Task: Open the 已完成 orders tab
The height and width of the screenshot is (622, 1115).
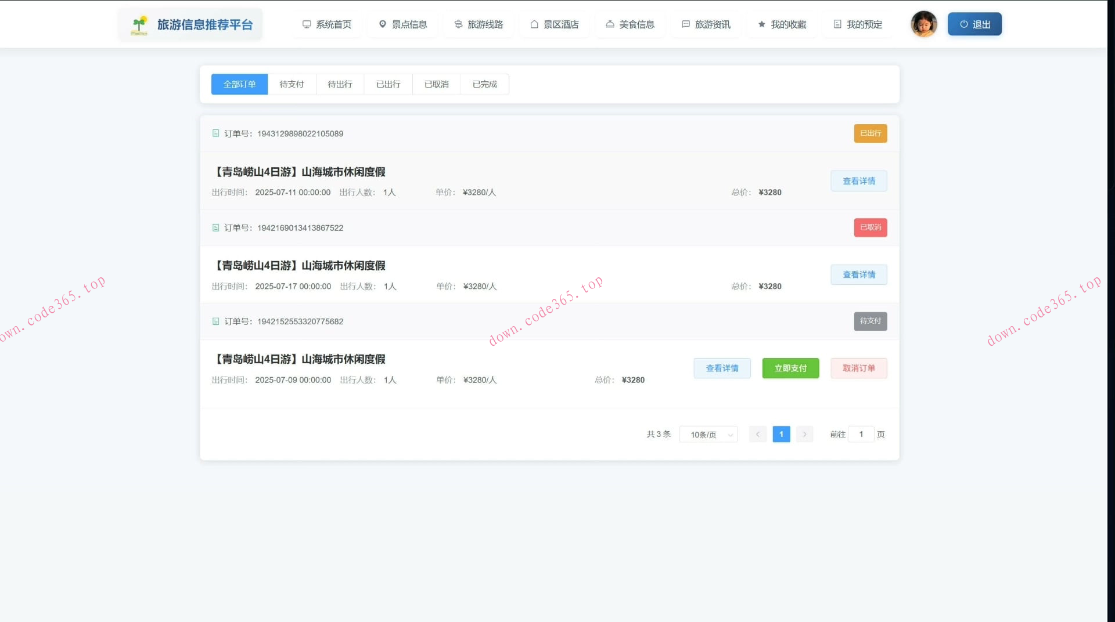Action: click(x=484, y=84)
